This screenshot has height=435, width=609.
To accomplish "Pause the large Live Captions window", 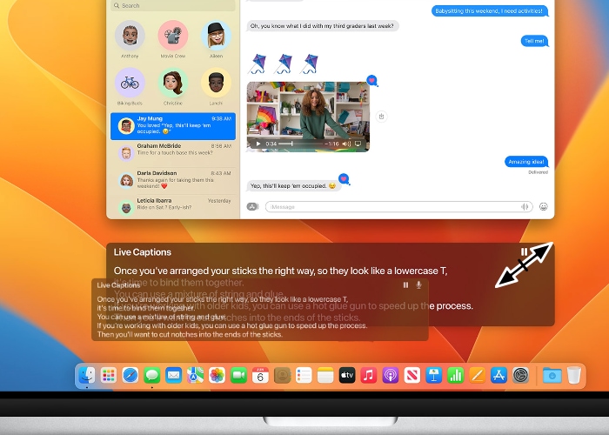I will point(524,252).
